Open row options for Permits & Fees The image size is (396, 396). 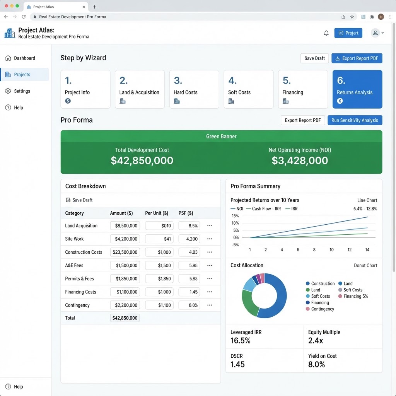tap(210, 278)
